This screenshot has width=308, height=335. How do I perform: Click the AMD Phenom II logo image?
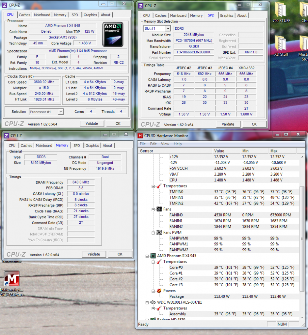(113, 34)
